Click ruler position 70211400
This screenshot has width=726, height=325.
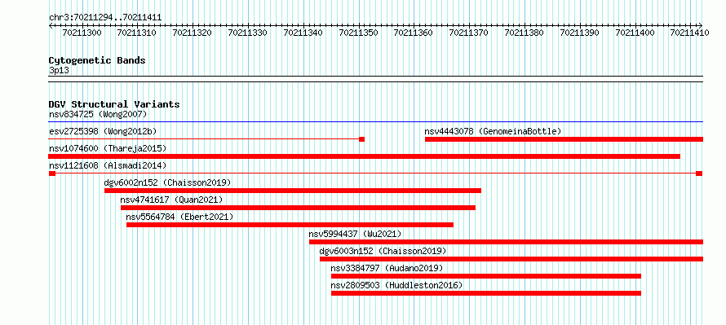(x=635, y=33)
